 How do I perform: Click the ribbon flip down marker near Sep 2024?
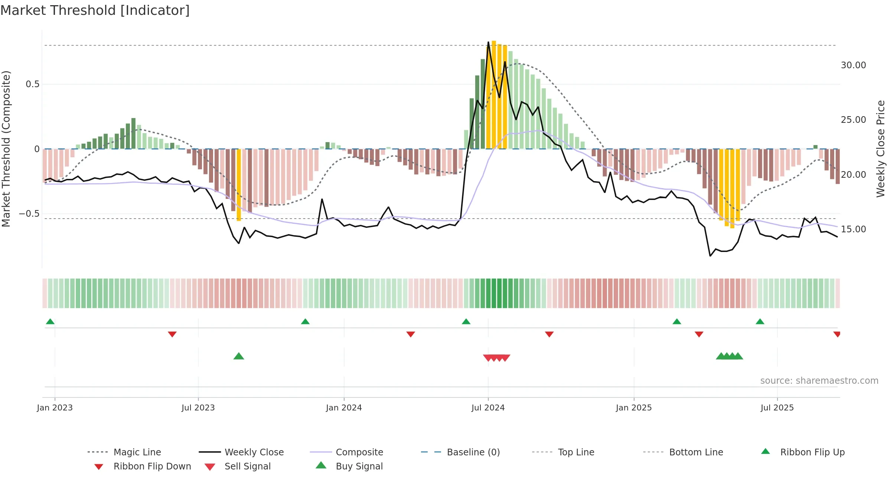pos(549,334)
